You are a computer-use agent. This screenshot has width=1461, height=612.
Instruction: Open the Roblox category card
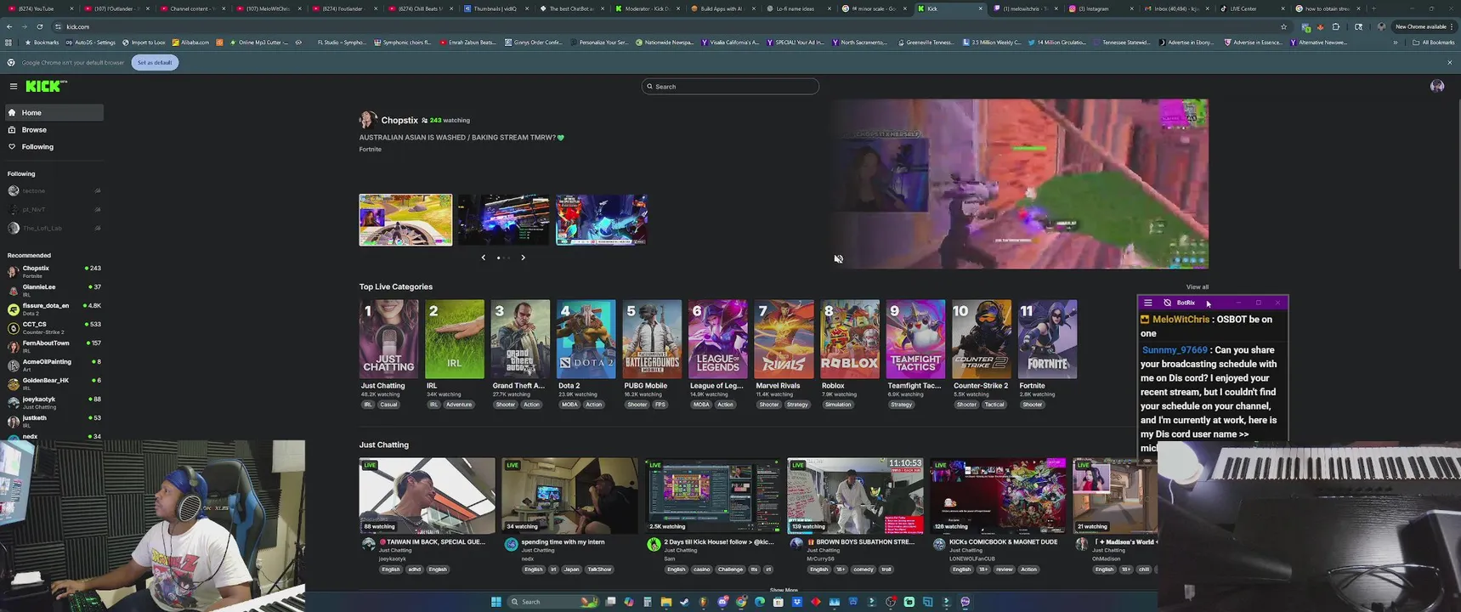click(849, 339)
